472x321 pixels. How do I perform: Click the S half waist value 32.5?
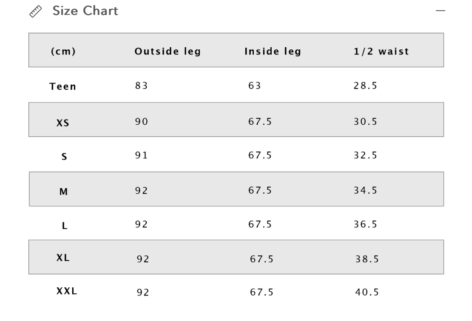[x=365, y=155]
